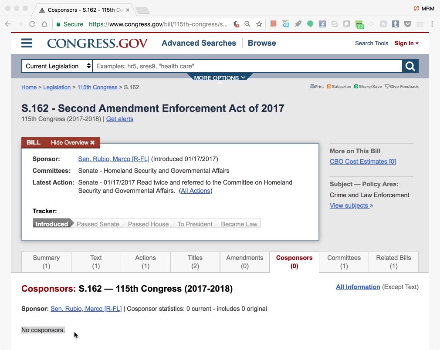Click the Pocket save extension
440x350 pixels.
click(408, 24)
